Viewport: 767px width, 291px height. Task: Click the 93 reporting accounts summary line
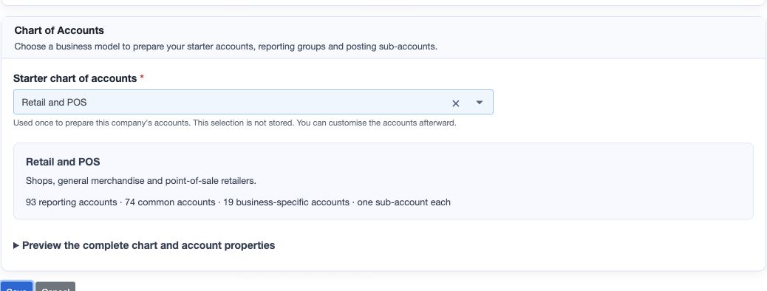(238, 202)
